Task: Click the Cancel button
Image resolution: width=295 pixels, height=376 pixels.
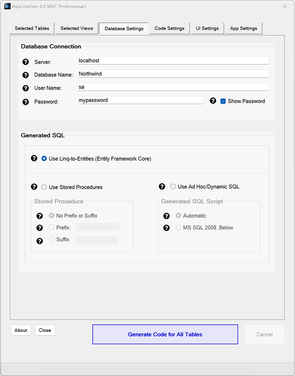Action: (x=265, y=334)
